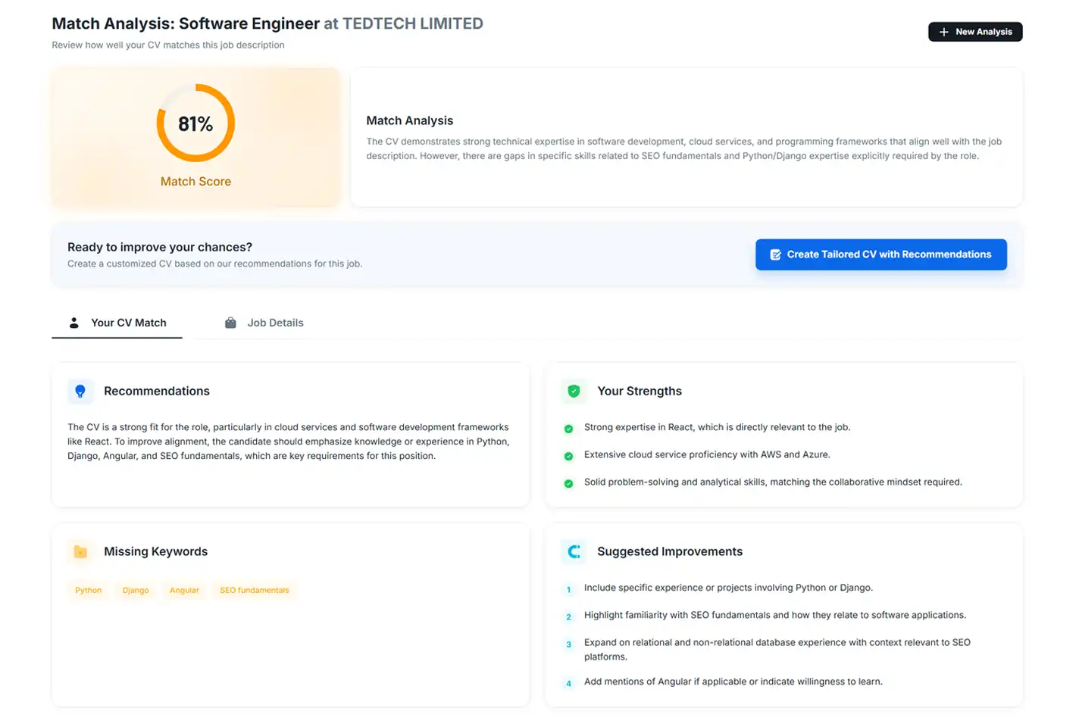The height and width of the screenshot is (724, 1079).
Task: Click green checkmark next to React expertise
Action: 568,429
